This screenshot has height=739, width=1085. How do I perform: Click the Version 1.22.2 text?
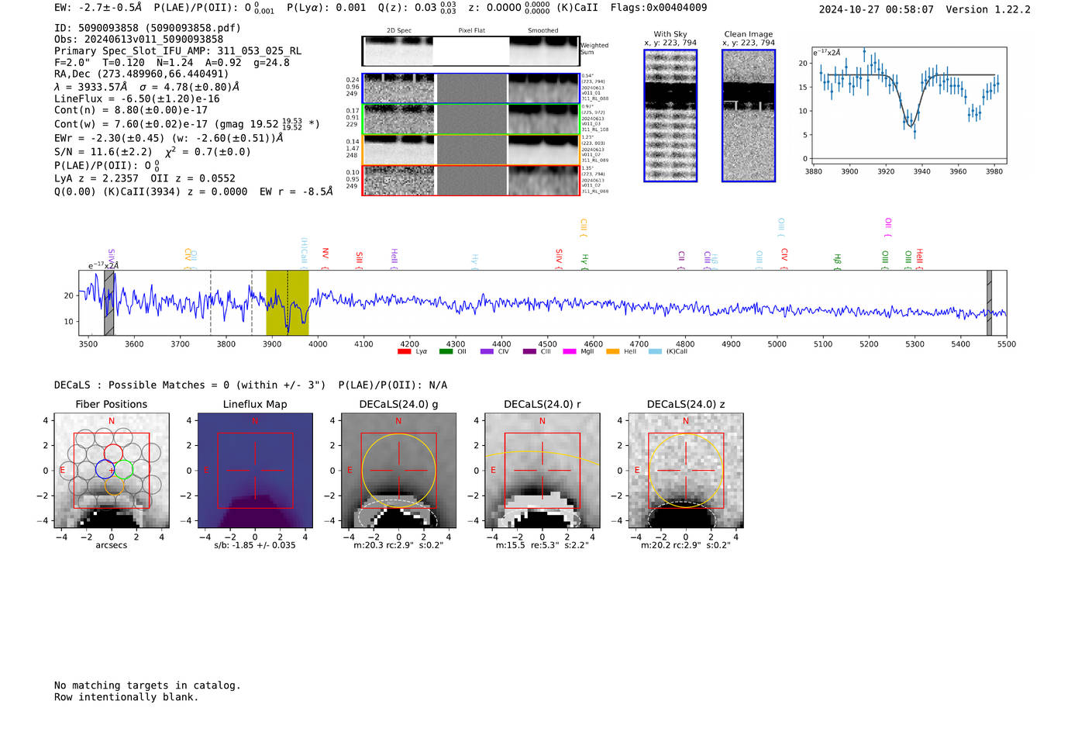988,10
